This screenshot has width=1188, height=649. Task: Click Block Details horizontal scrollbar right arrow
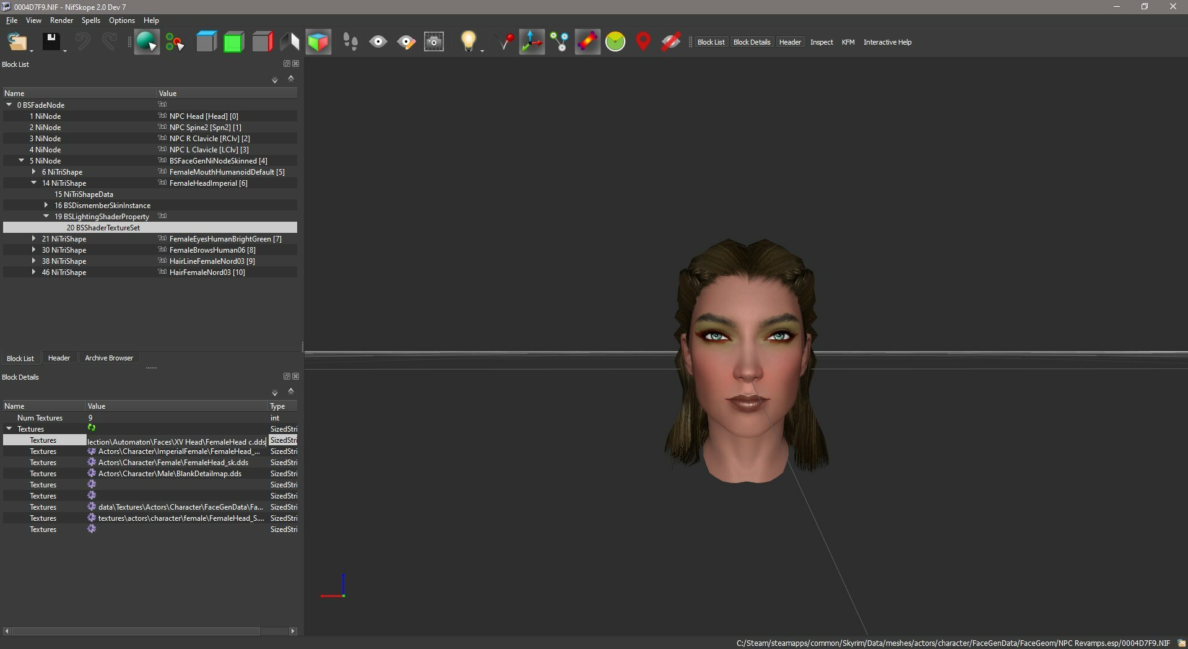pyautogui.click(x=293, y=631)
